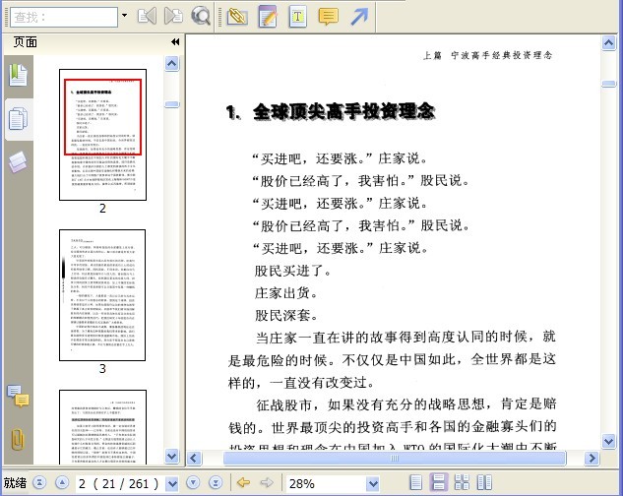Open the pages thumbnails panel icon
623x496 pixels.
(x=18, y=118)
